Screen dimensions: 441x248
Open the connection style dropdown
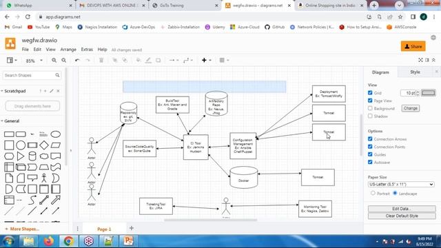tap(174, 60)
